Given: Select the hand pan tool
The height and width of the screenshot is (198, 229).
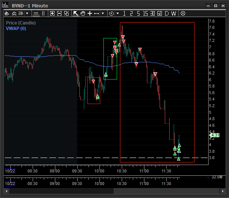Looking at the screenshot, I should [83, 14].
